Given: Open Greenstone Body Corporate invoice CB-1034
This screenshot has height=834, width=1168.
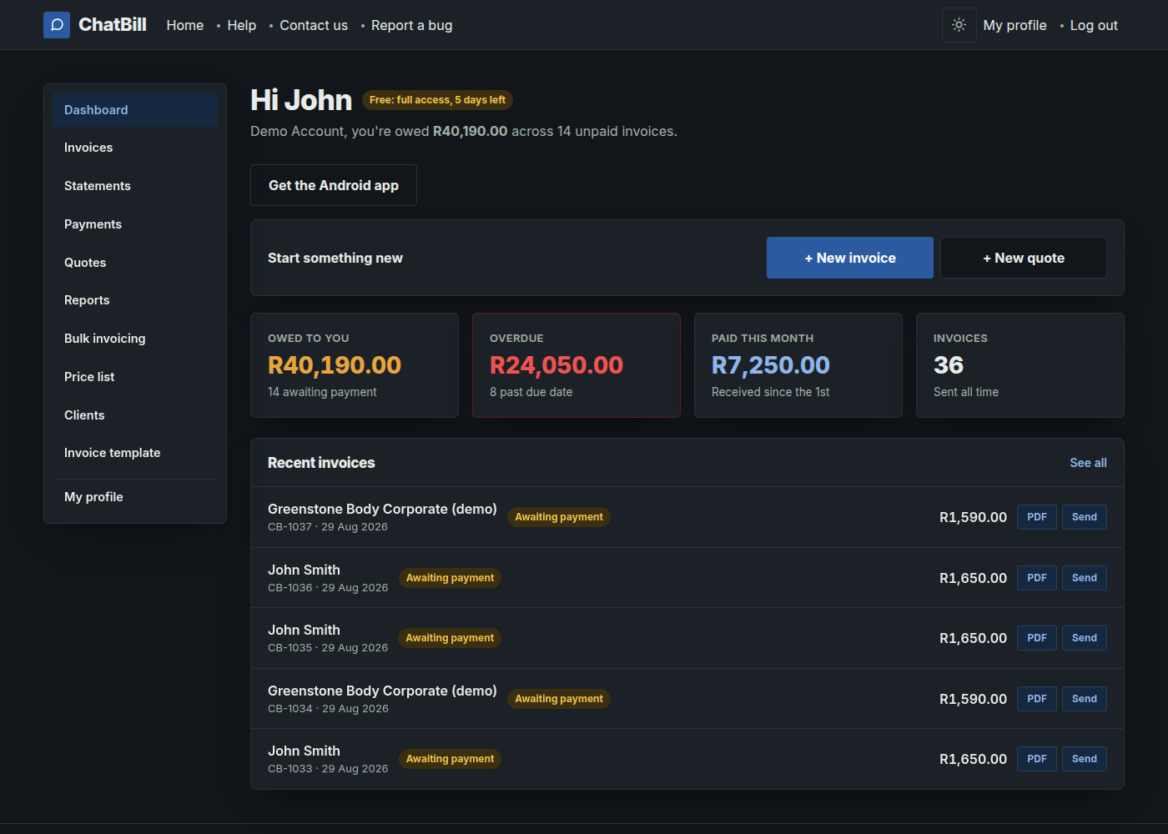Looking at the screenshot, I should 382,699.
